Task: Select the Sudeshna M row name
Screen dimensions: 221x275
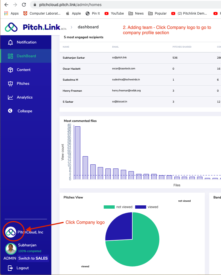Action: [71, 80]
